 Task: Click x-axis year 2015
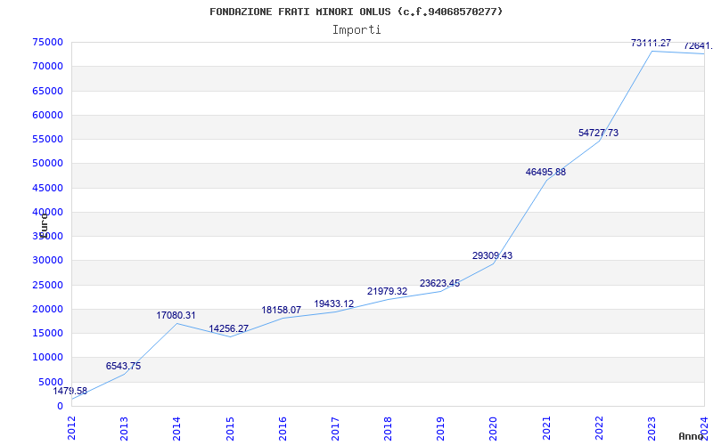point(230,428)
